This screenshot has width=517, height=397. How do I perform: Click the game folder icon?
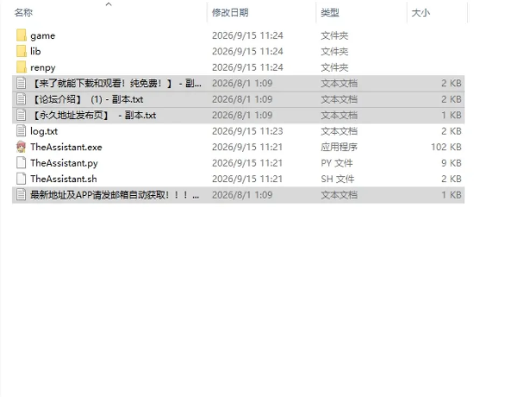[x=21, y=36]
